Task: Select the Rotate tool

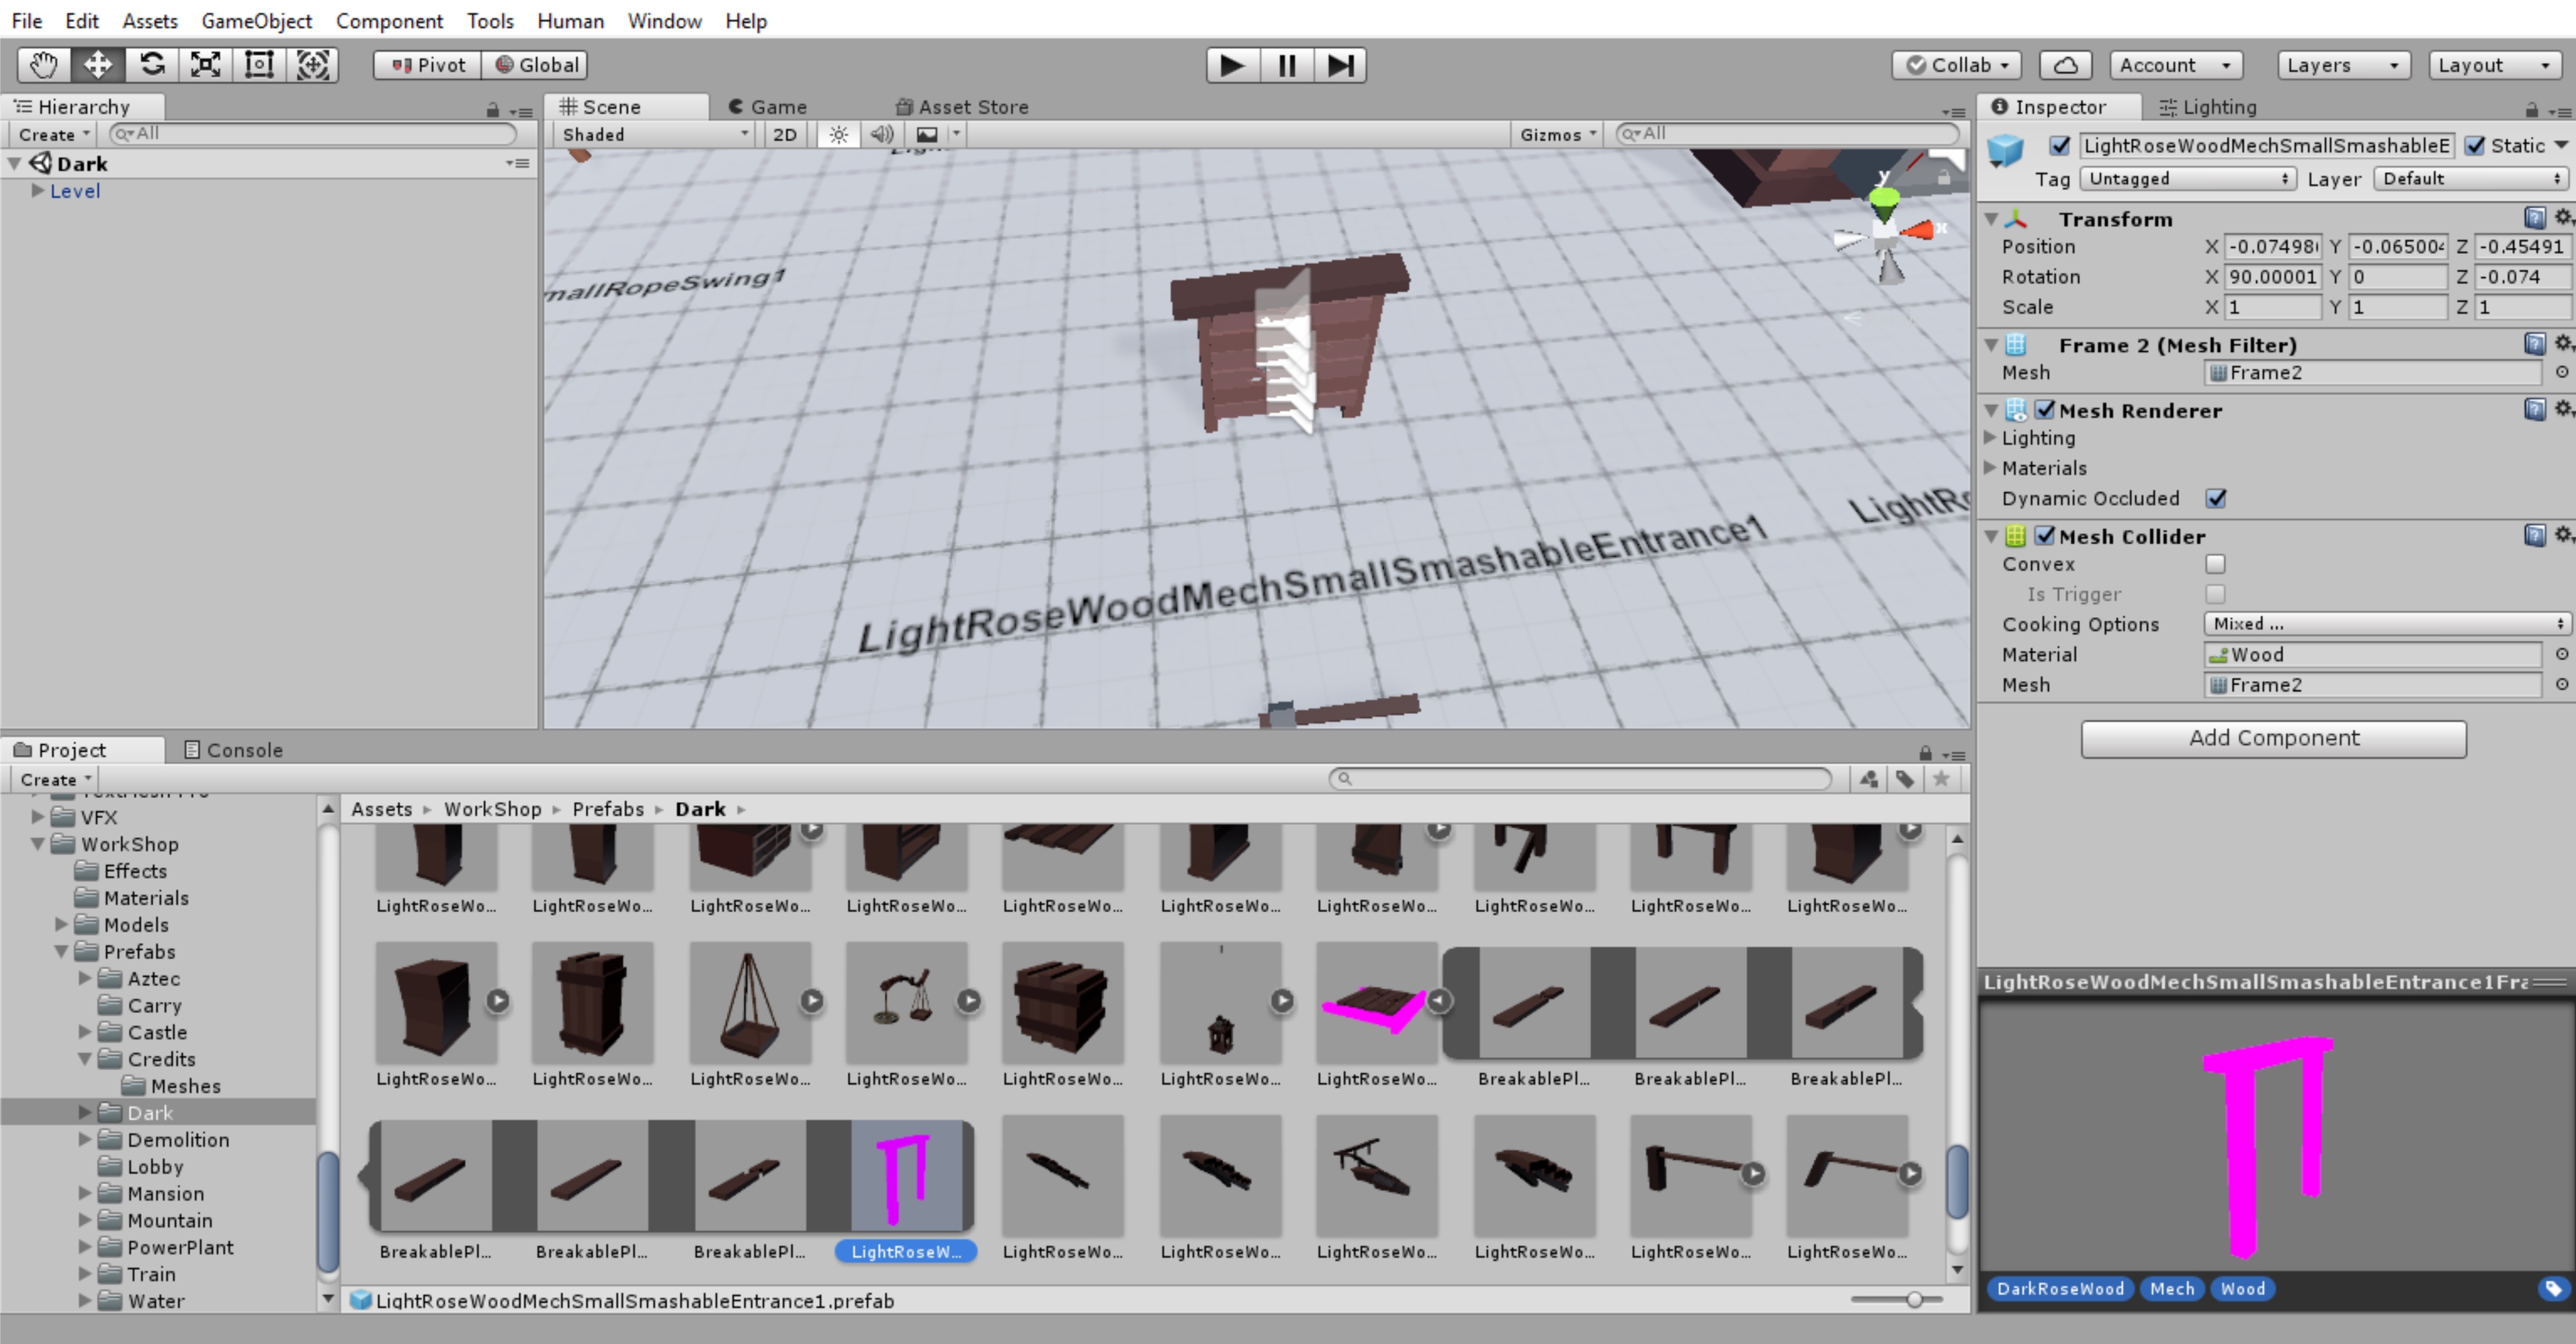Action: (152, 65)
